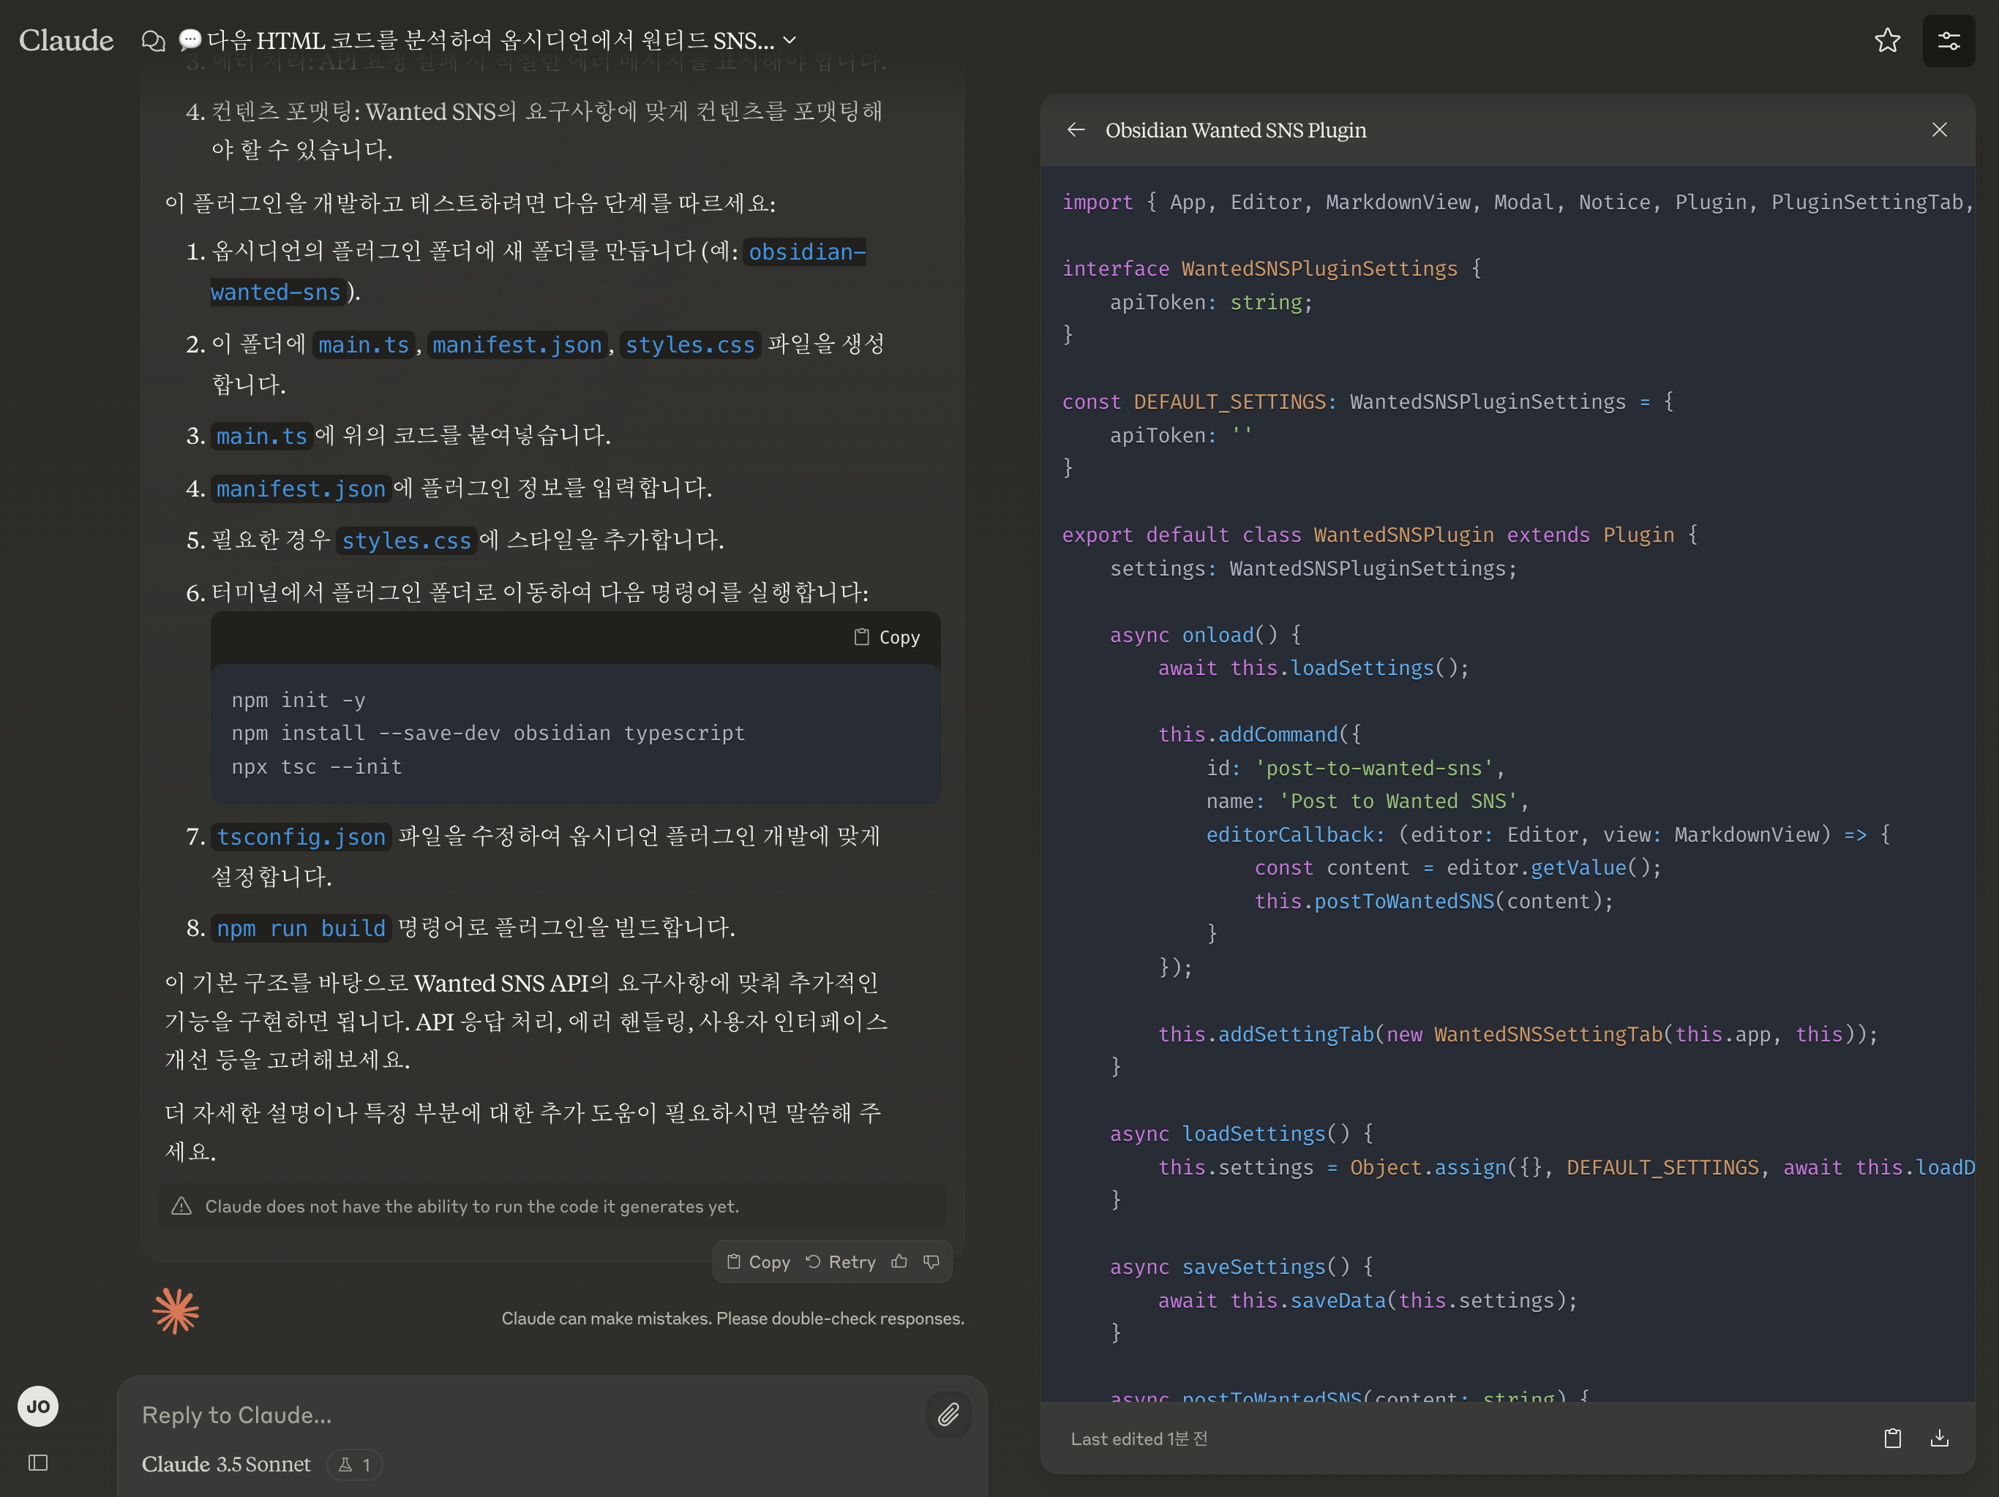The width and height of the screenshot is (1999, 1497).
Task: Copy the whole Claude response
Action: [759, 1262]
